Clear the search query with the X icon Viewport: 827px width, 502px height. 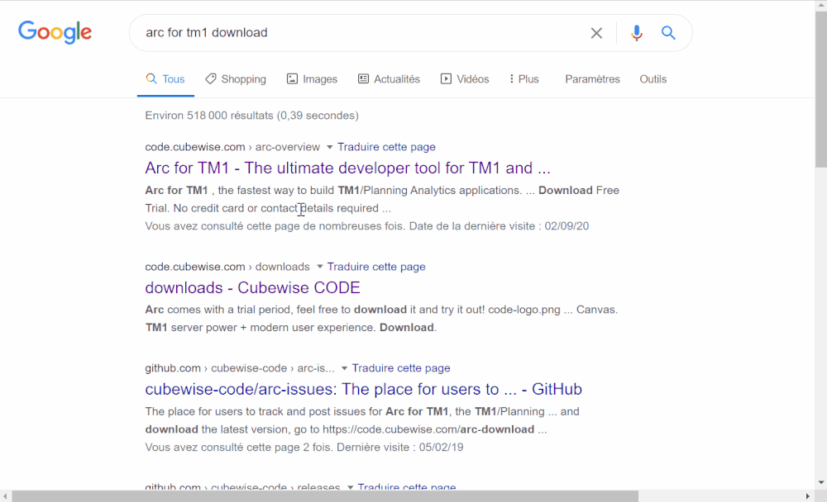pos(596,33)
